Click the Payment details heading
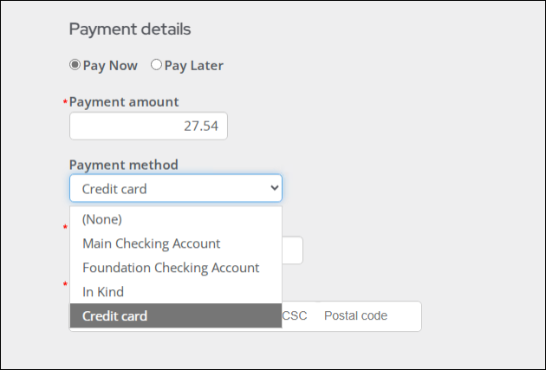Screen dimensions: 546x370 point(130,29)
